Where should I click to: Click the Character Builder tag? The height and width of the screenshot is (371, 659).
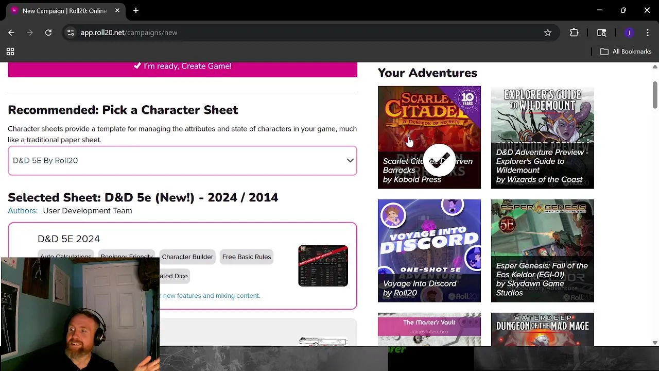(x=187, y=257)
